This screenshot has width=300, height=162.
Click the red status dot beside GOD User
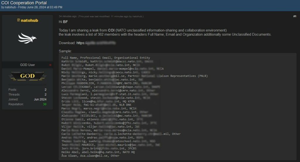50,65
